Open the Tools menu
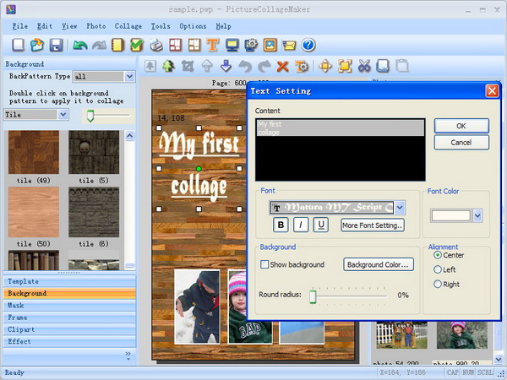The height and width of the screenshot is (380, 507). (x=161, y=26)
